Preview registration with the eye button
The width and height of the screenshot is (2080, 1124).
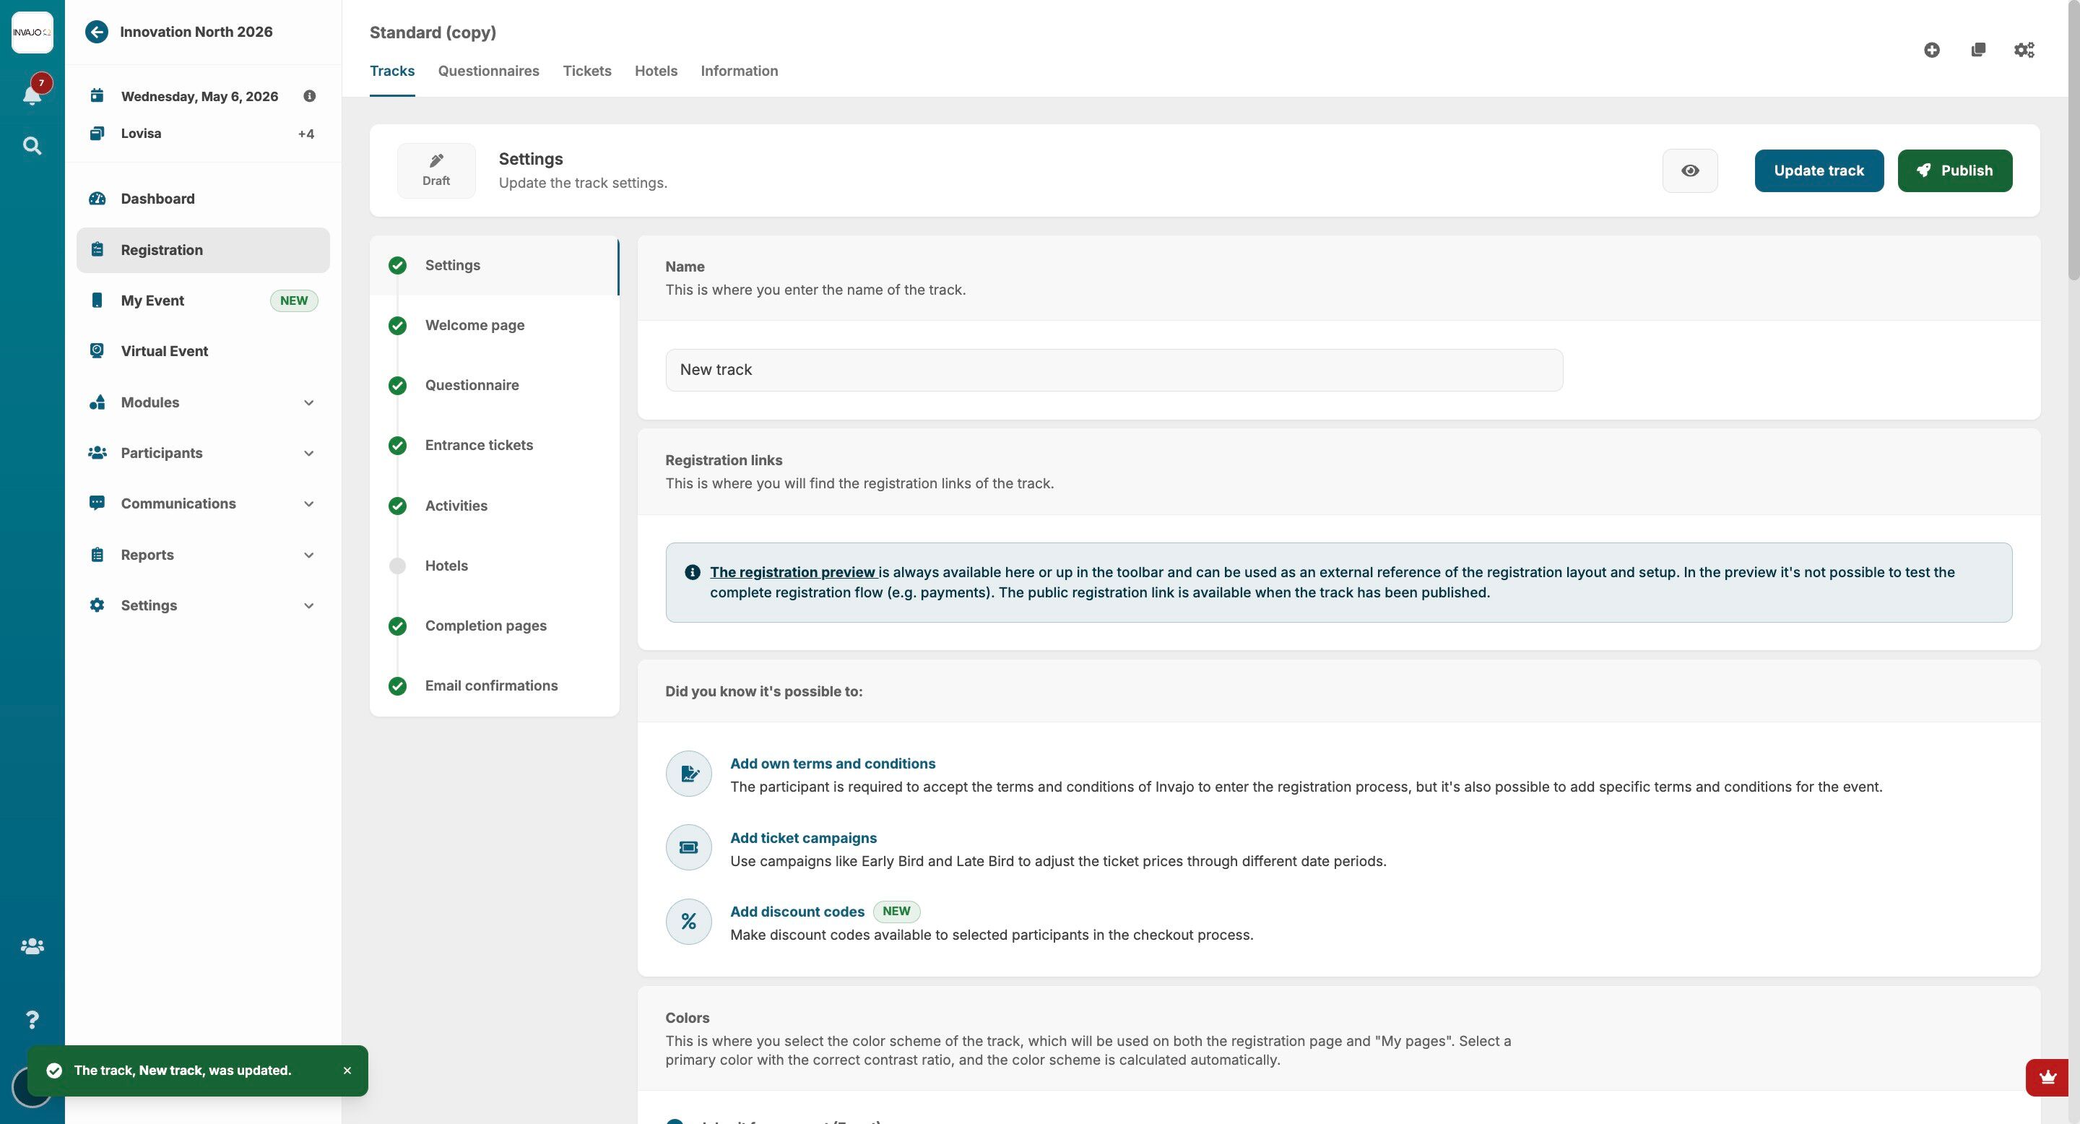(1689, 170)
